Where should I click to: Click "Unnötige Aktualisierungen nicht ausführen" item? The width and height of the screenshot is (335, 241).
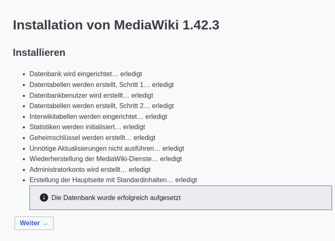click(106, 148)
